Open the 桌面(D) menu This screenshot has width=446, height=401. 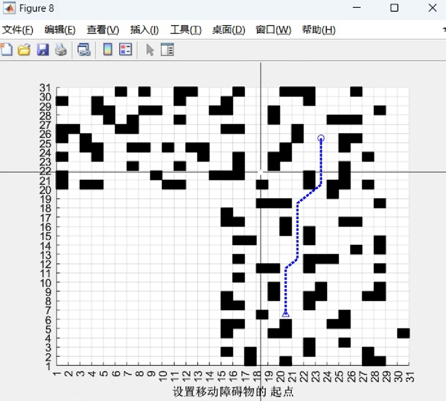point(228,30)
